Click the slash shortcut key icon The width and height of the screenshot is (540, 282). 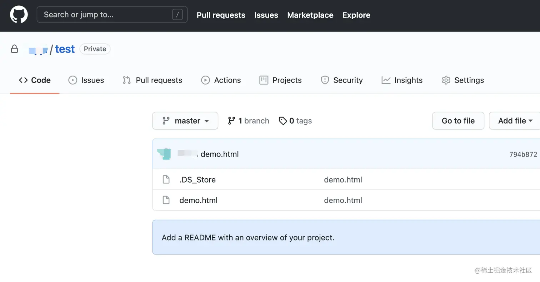(177, 15)
